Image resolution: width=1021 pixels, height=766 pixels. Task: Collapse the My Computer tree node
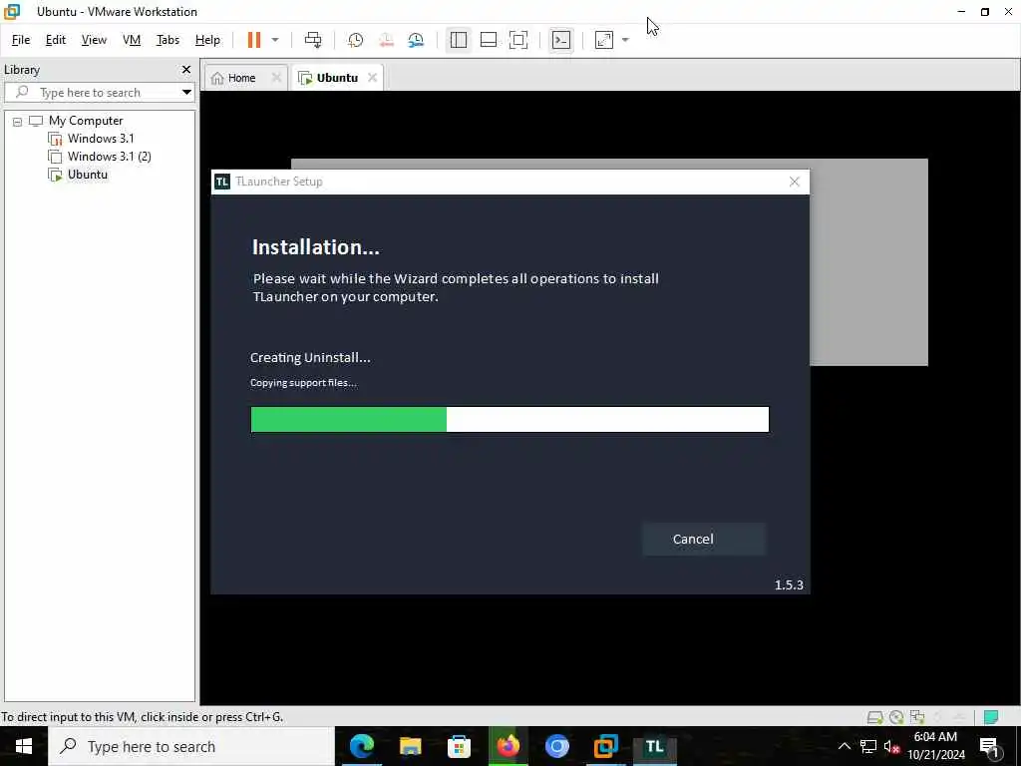[18, 121]
